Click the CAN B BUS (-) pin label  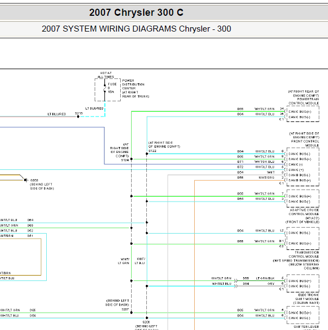pos(299,175)
